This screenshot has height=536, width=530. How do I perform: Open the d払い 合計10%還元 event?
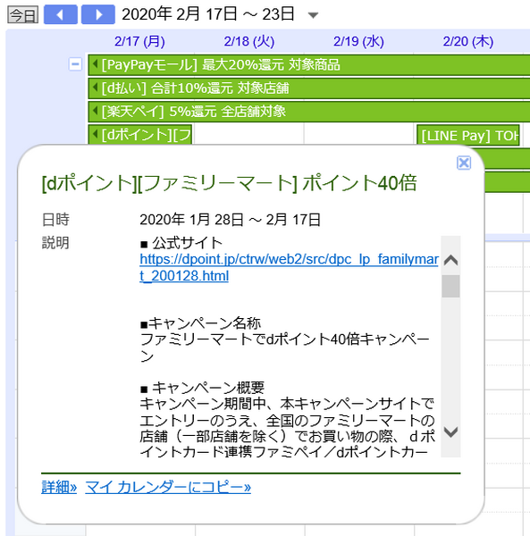[309, 88]
